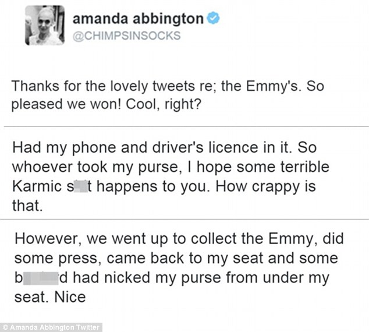Click the '© Amanda Abbington Twitter' caption

(44, 327)
